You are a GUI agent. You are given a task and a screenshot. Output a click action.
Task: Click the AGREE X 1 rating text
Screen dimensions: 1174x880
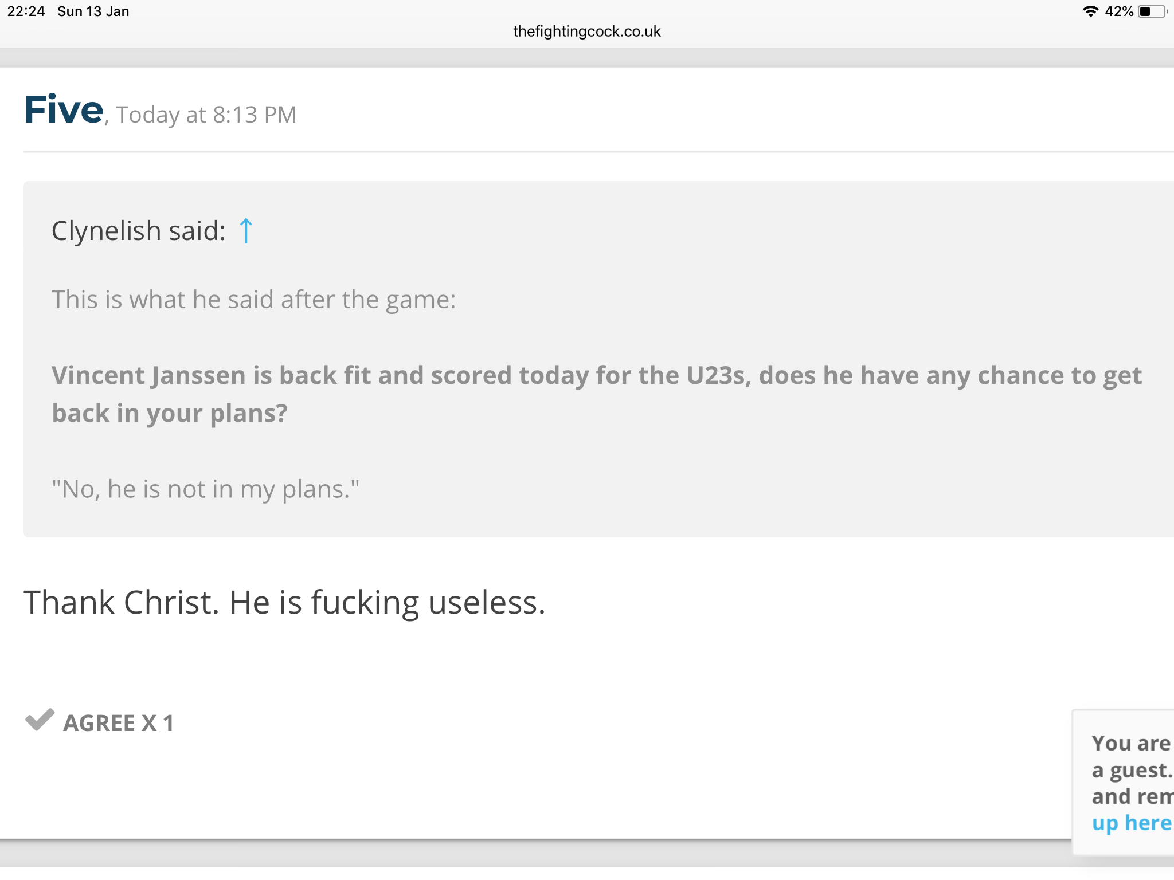point(119,723)
